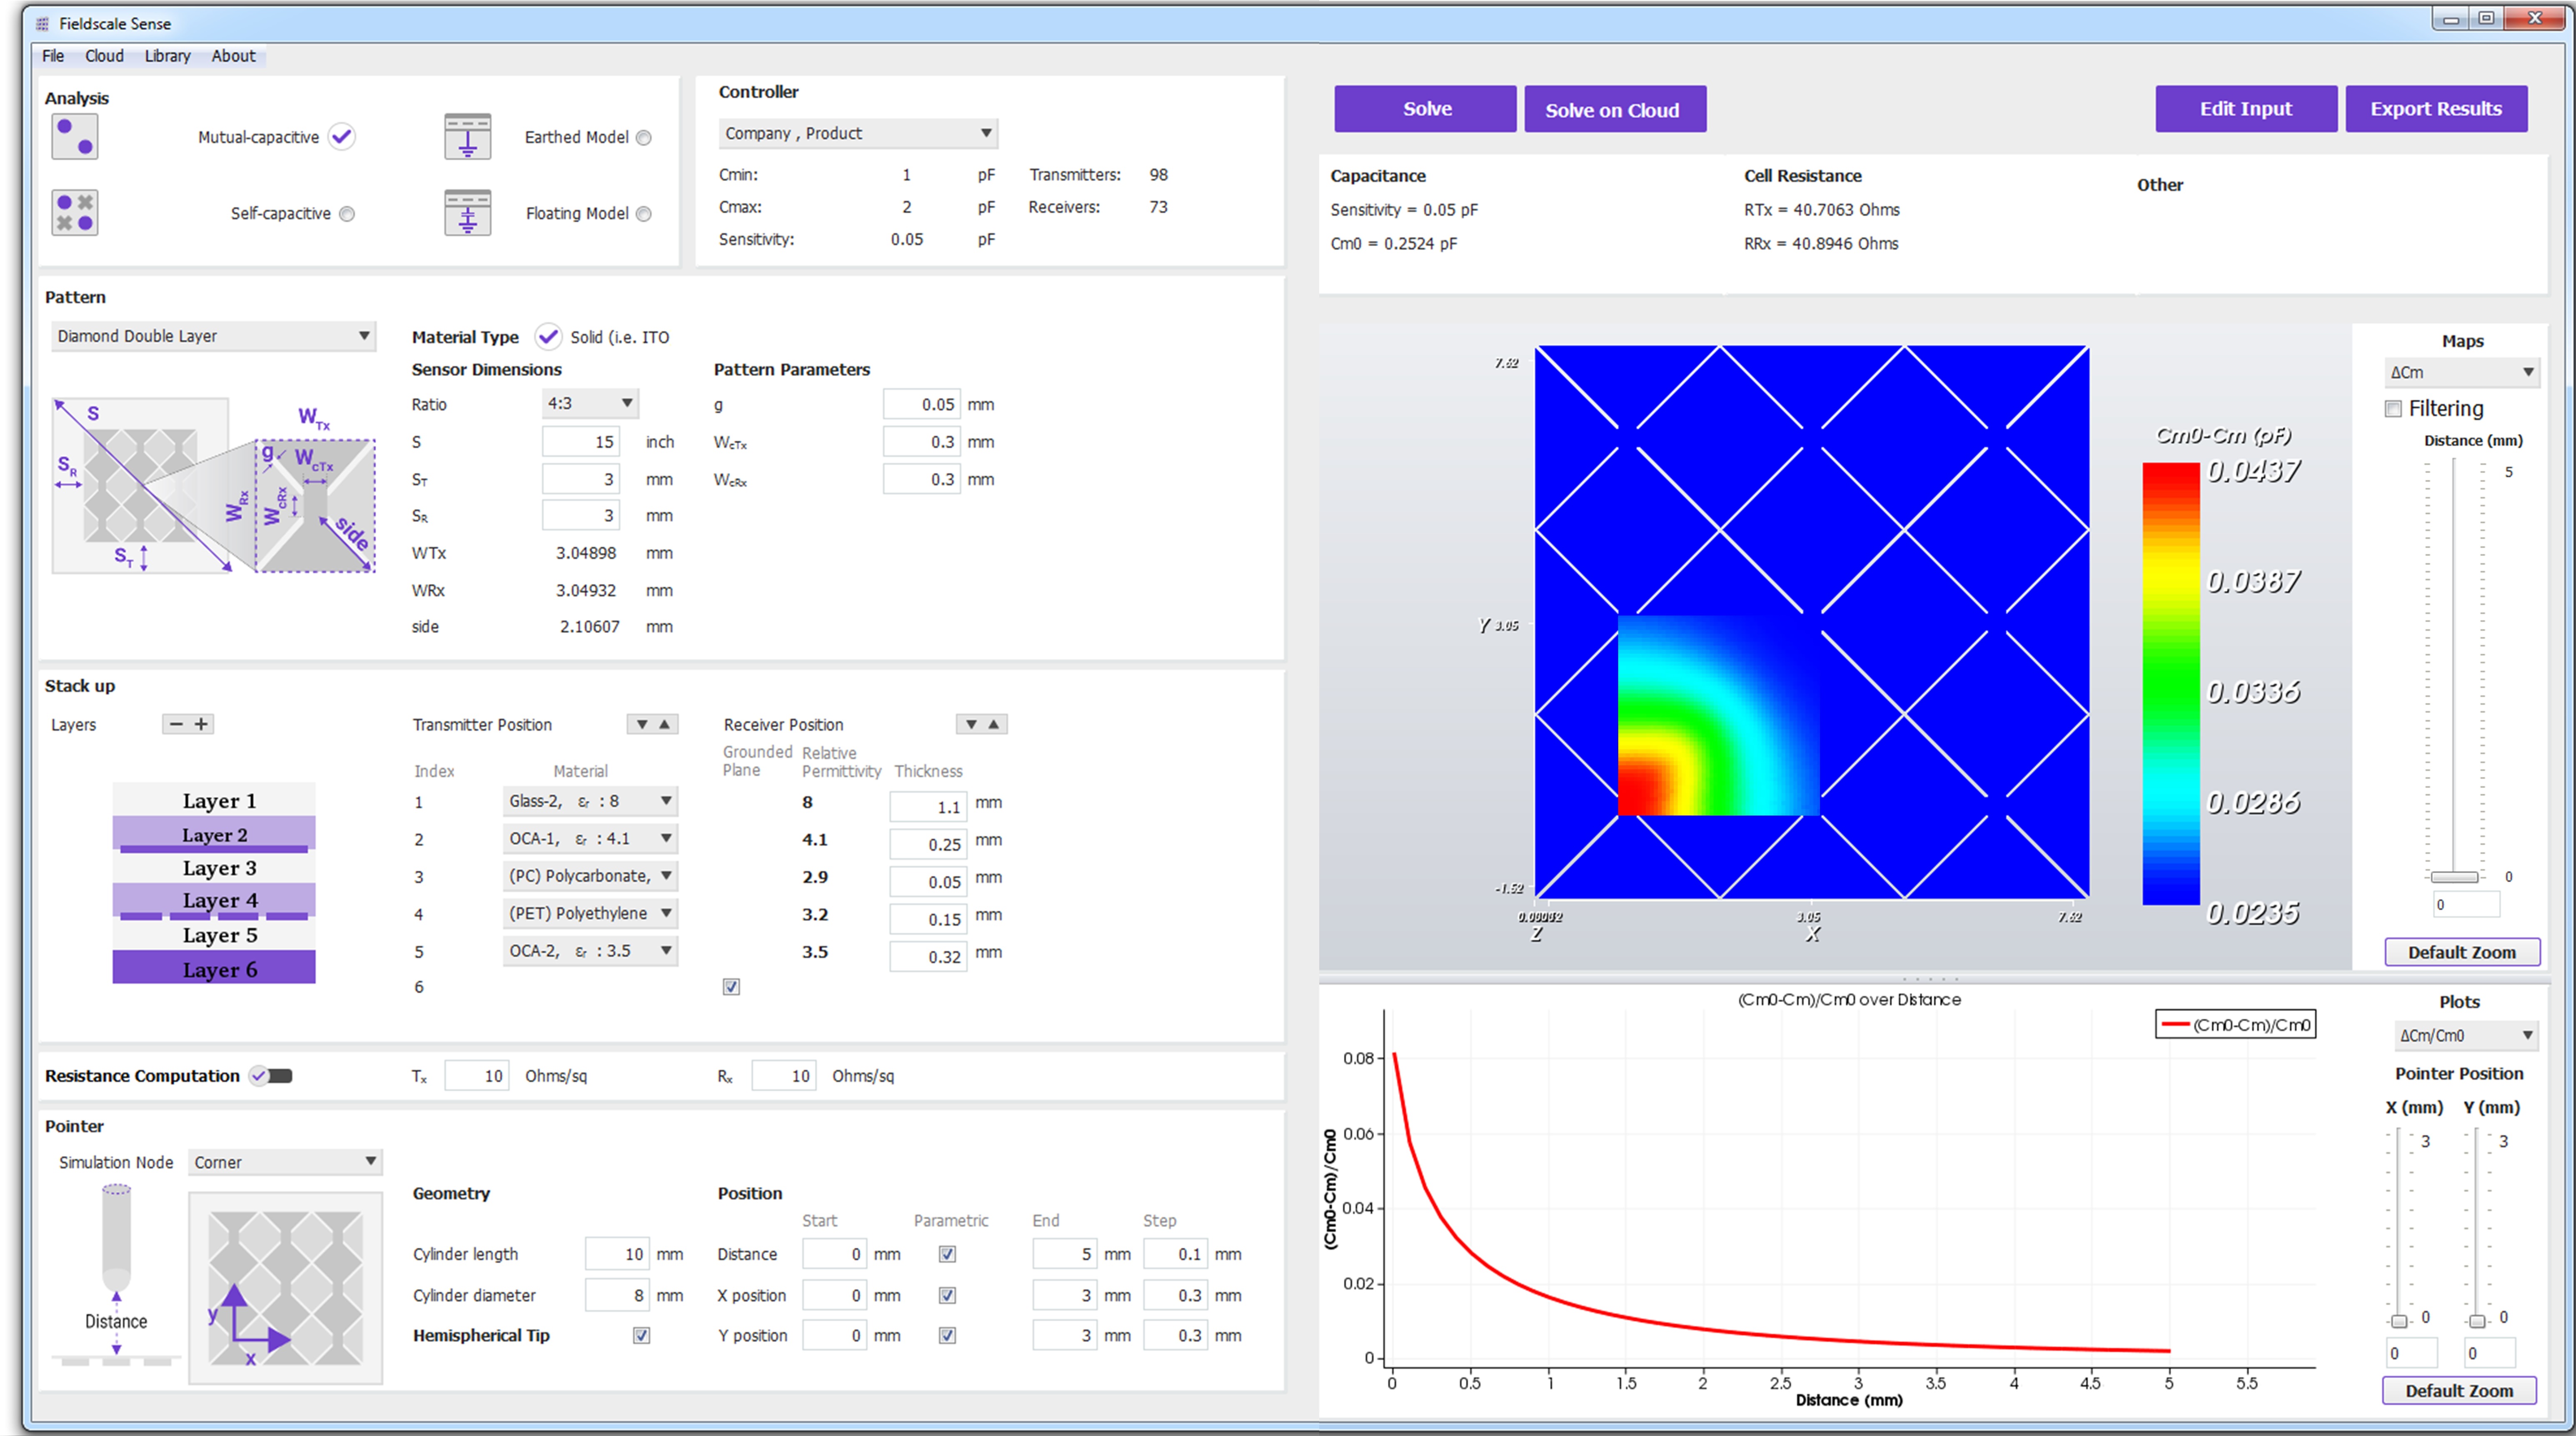2576x1436 pixels.
Task: Toggle the Resistance Computation switch
Action: (272, 1076)
